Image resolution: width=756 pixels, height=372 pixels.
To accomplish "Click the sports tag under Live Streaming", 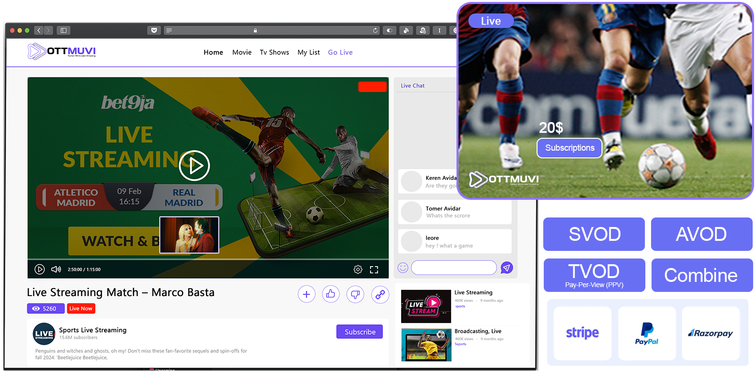I will (460, 306).
